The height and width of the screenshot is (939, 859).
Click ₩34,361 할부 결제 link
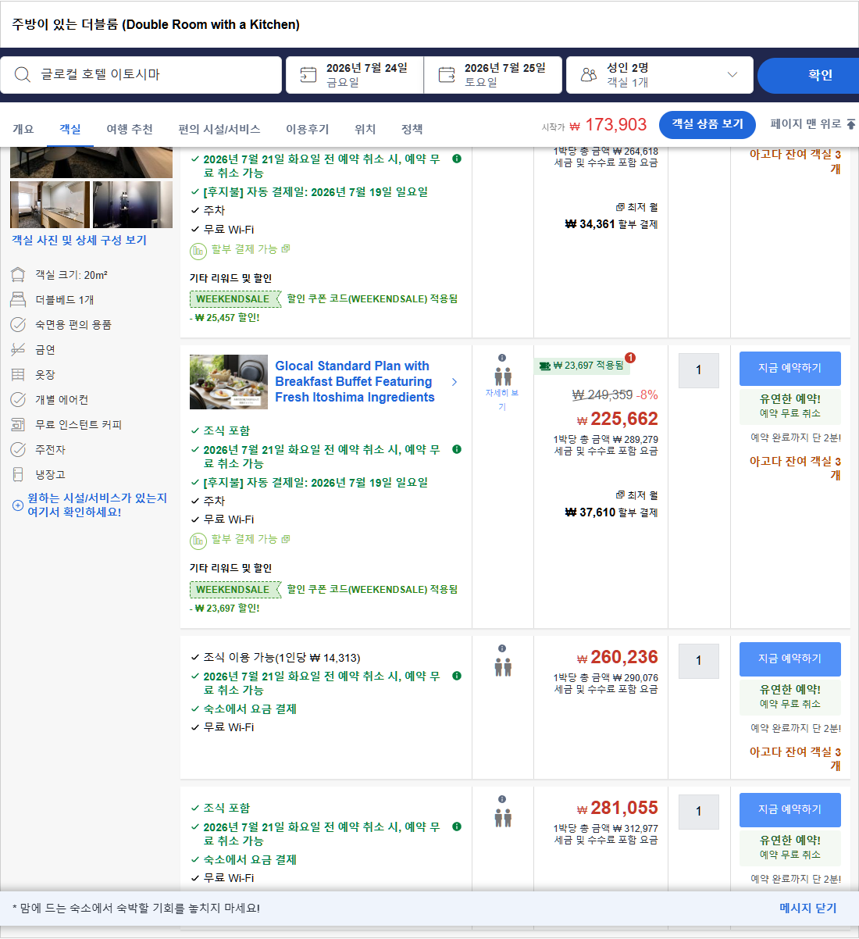pyautogui.click(x=611, y=224)
